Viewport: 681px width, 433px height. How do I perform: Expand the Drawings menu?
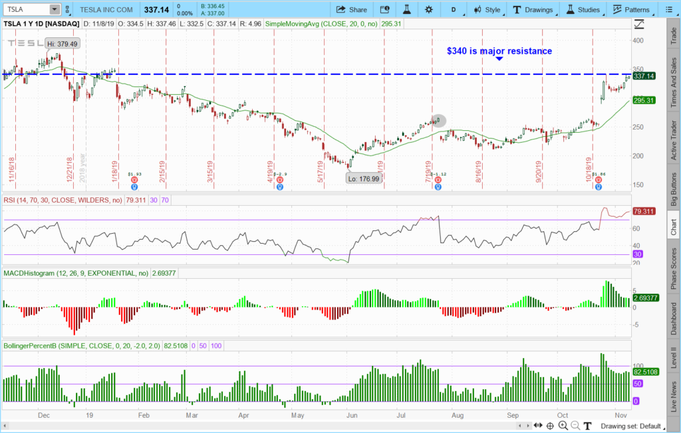coord(533,9)
